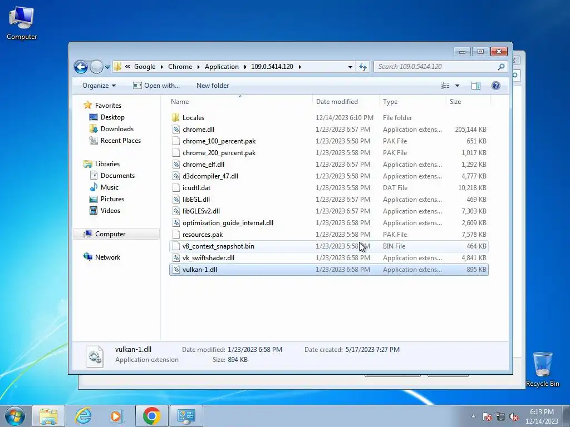Click vulkan-1.dll file name
This screenshot has height=427, width=570.
[x=200, y=270]
